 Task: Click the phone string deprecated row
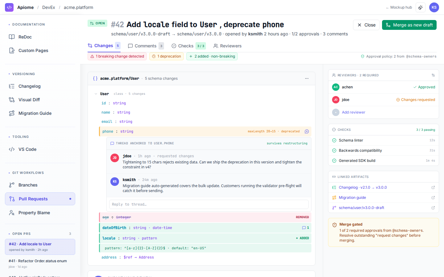(x=205, y=131)
